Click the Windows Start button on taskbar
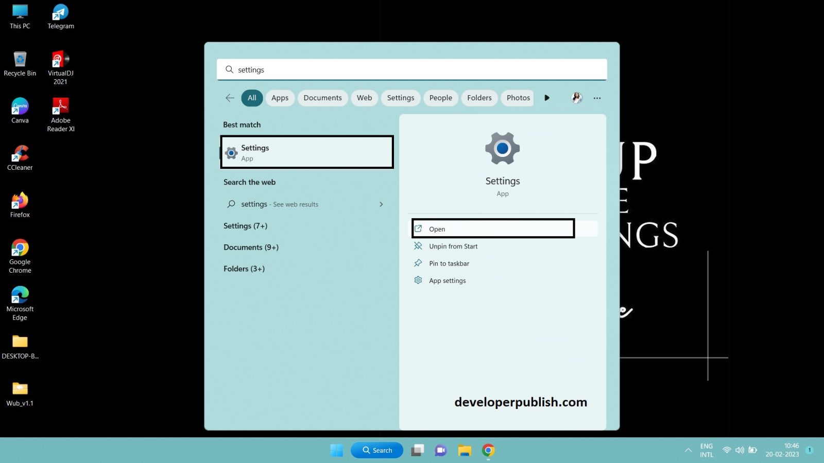This screenshot has height=463, width=824. [x=336, y=450]
